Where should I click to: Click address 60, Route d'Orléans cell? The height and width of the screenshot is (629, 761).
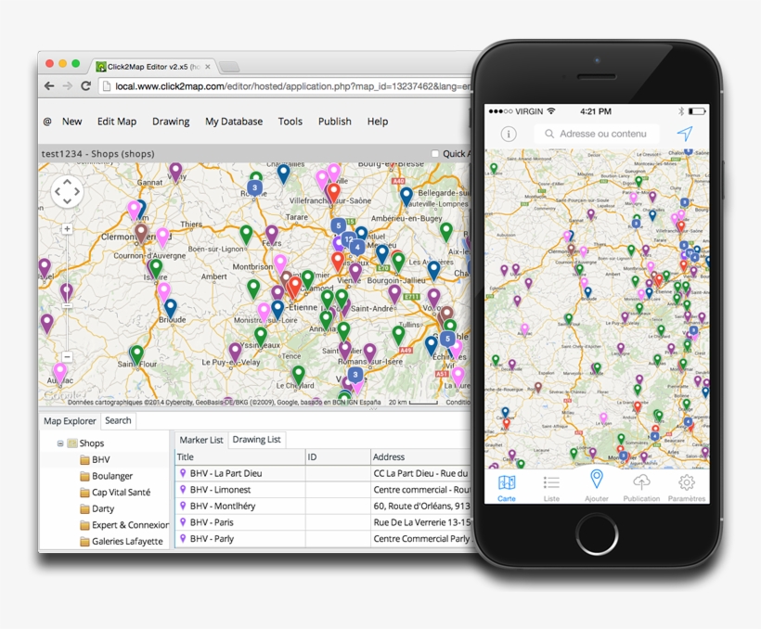[421, 506]
